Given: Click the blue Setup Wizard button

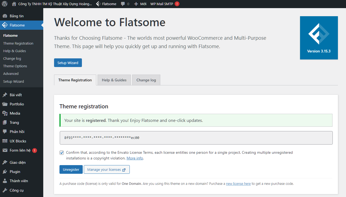Looking at the screenshot, I should pyautogui.click(x=68, y=63).
